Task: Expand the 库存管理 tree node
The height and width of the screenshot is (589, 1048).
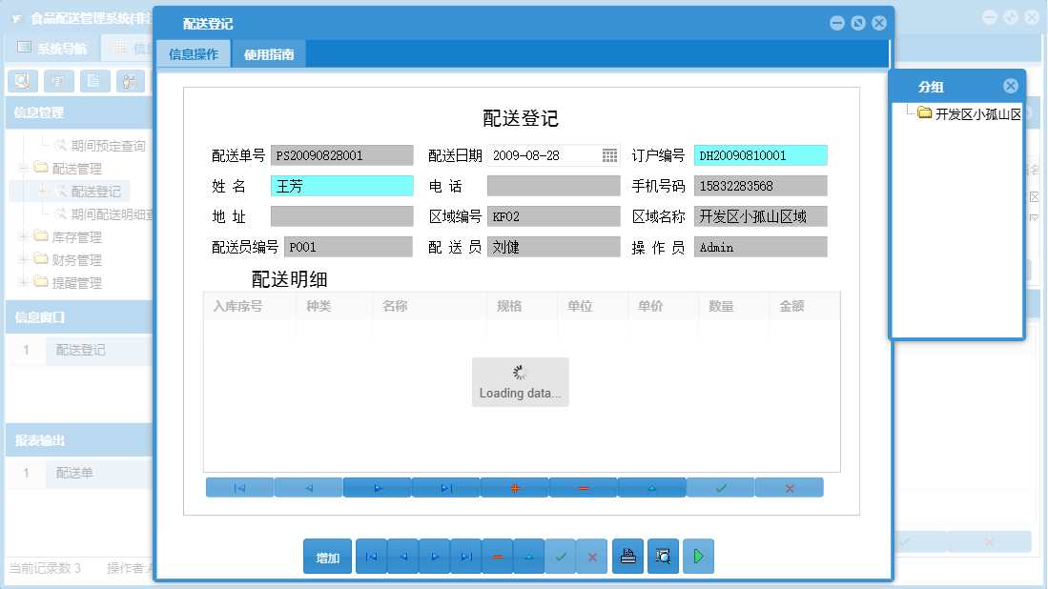Action: (x=21, y=236)
